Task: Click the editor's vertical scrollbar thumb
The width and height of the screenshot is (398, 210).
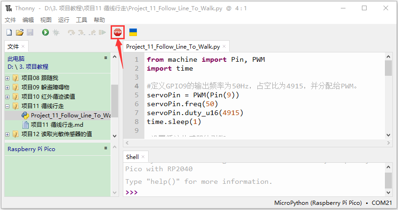Action: (x=388, y=68)
